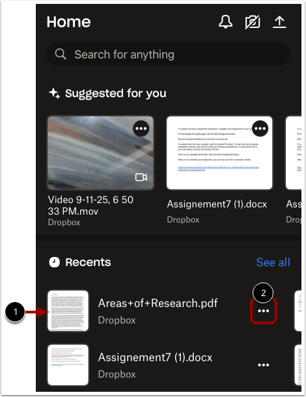The image size is (306, 397).
Task: Open the Video 9-11-25 thumbnail
Action: 100,153
